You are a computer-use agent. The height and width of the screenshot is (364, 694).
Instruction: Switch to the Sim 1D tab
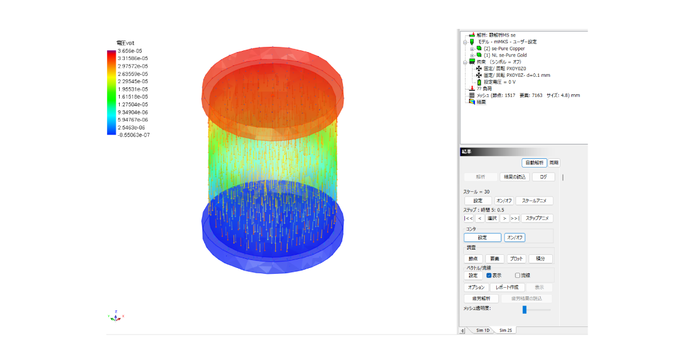(482, 330)
